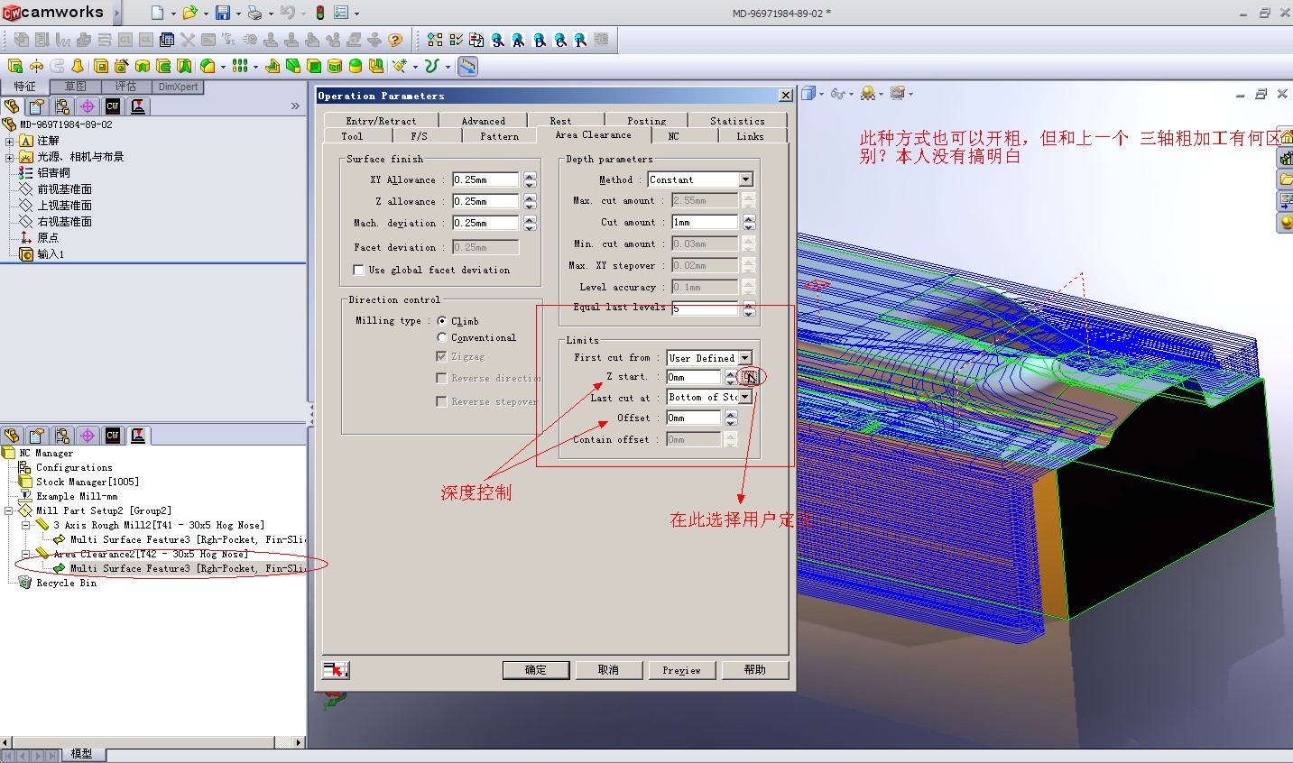
Task: Click the Cut amount spinner arrows
Action: click(x=749, y=222)
